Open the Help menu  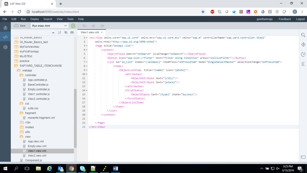click(81, 19)
